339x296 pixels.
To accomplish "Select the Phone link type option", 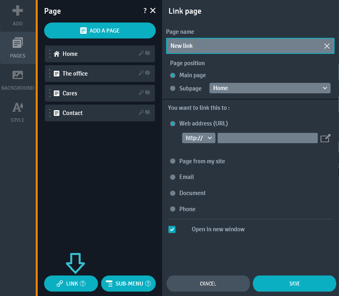I will click(173, 209).
